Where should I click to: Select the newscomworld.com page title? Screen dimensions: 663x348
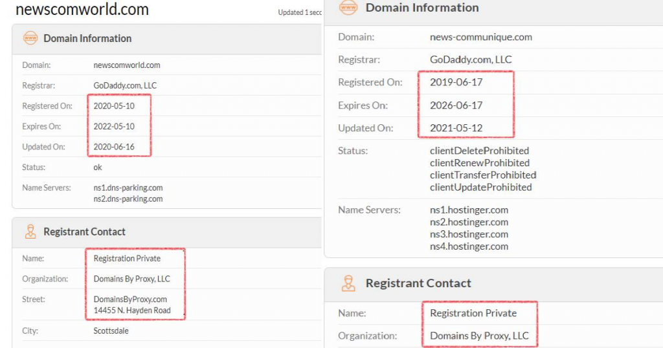coord(82,9)
